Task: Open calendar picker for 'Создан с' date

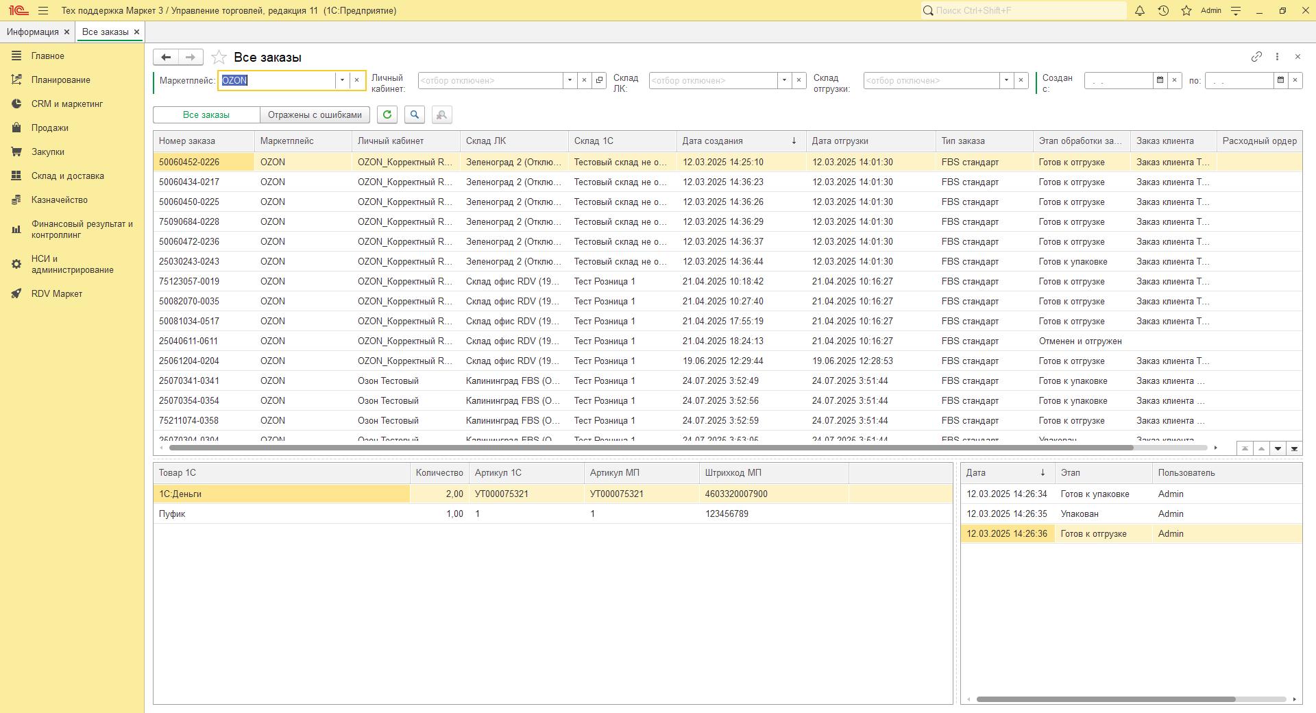Action: pyautogui.click(x=1160, y=81)
